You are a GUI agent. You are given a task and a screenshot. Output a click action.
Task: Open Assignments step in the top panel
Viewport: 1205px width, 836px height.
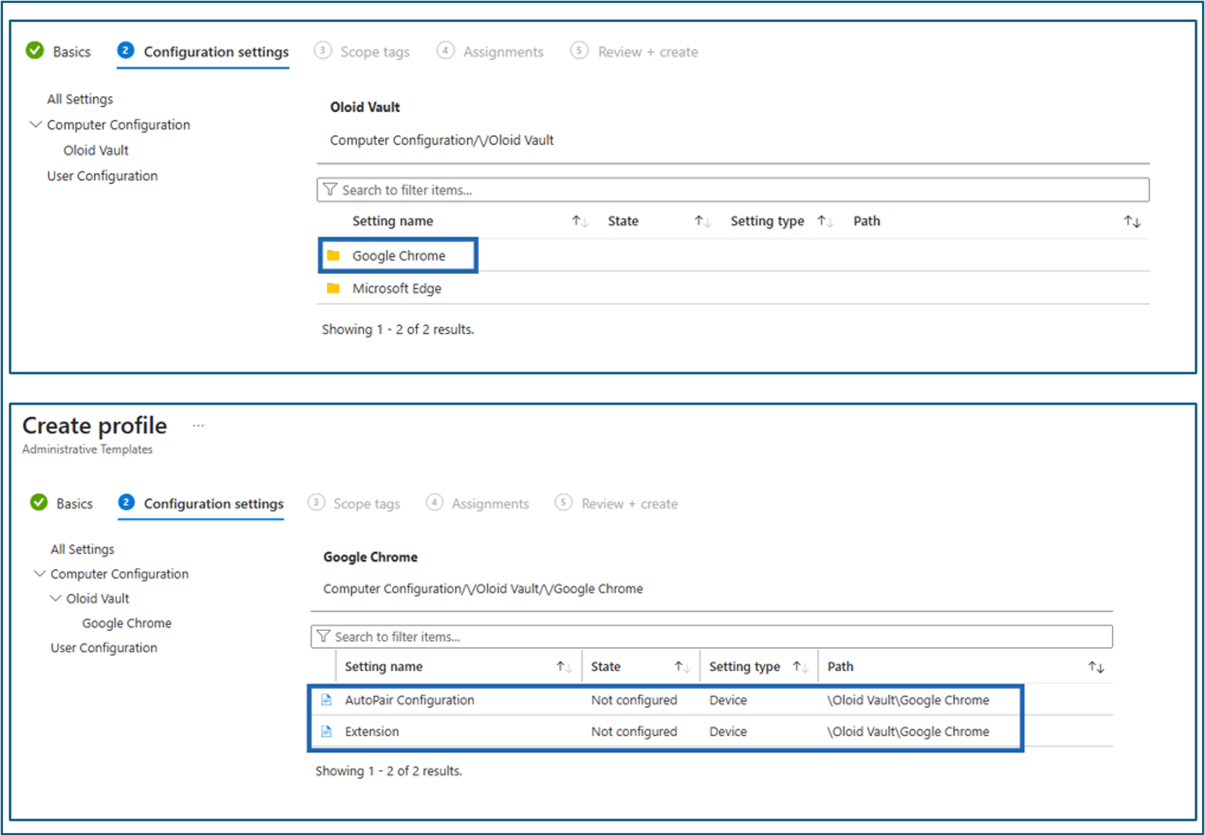pos(490,51)
